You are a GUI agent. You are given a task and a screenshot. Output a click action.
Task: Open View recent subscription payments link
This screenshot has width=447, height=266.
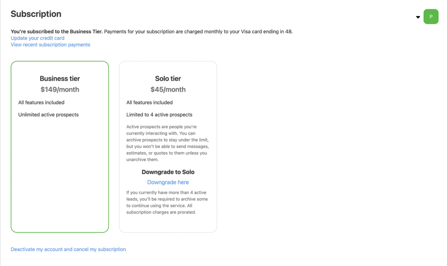click(51, 44)
